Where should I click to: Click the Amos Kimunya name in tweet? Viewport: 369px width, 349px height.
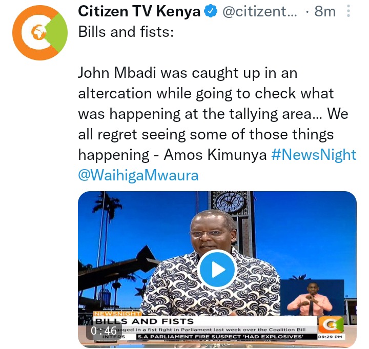(x=215, y=155)
